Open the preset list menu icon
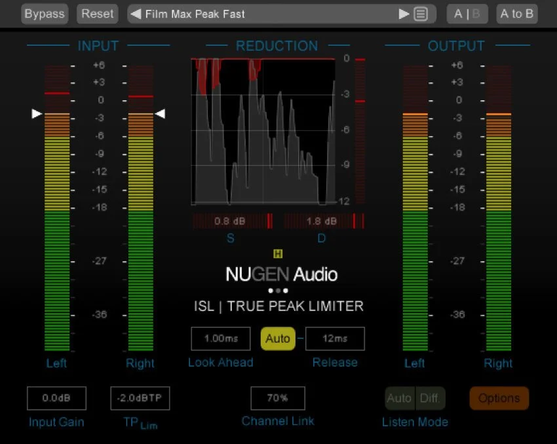This screenshot has width=557, height=444. point(421,14)
